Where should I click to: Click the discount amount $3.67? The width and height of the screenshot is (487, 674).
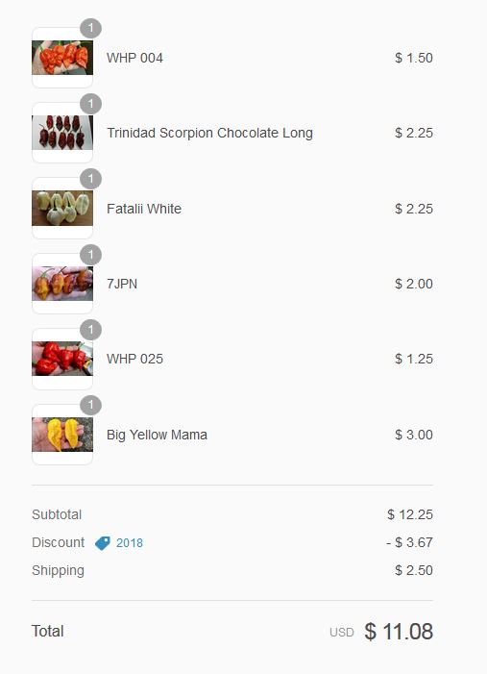click(409, 542)
